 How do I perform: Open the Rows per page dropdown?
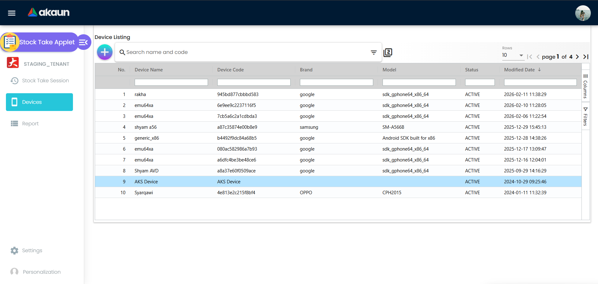pos(512,55)
